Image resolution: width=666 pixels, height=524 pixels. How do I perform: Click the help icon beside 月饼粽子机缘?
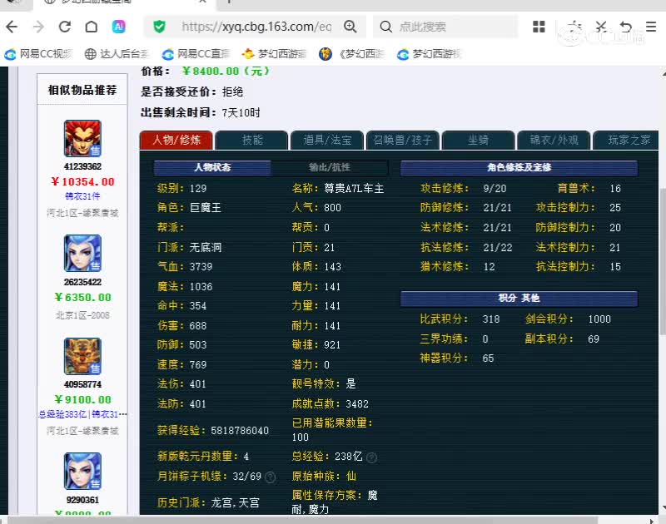coord(271,477)
